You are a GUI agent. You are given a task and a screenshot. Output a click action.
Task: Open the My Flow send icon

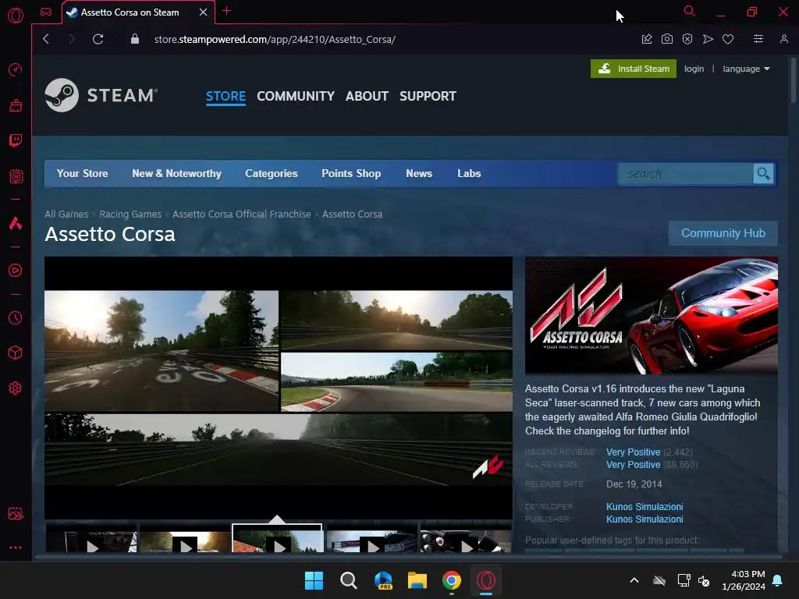708,39
